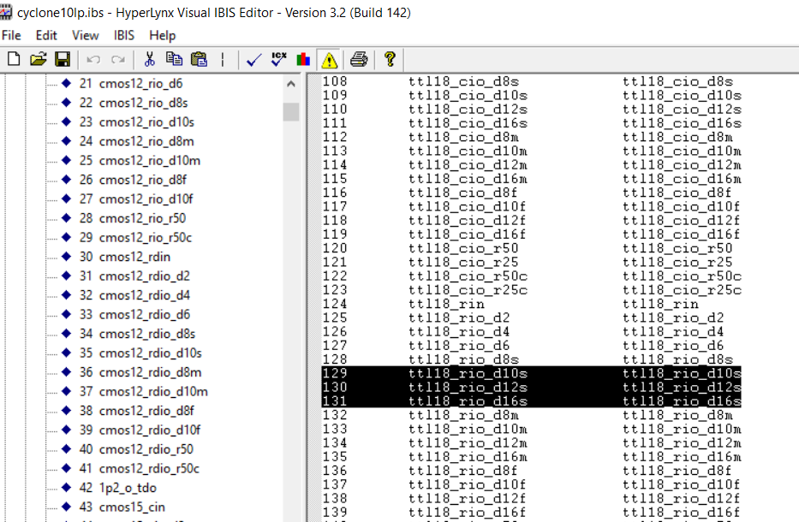Click highlighted line 131 ttl18_rio_d16s
The width and height of the screenshot is (799, 522).
pyautogui.click(x=532, y=401)
